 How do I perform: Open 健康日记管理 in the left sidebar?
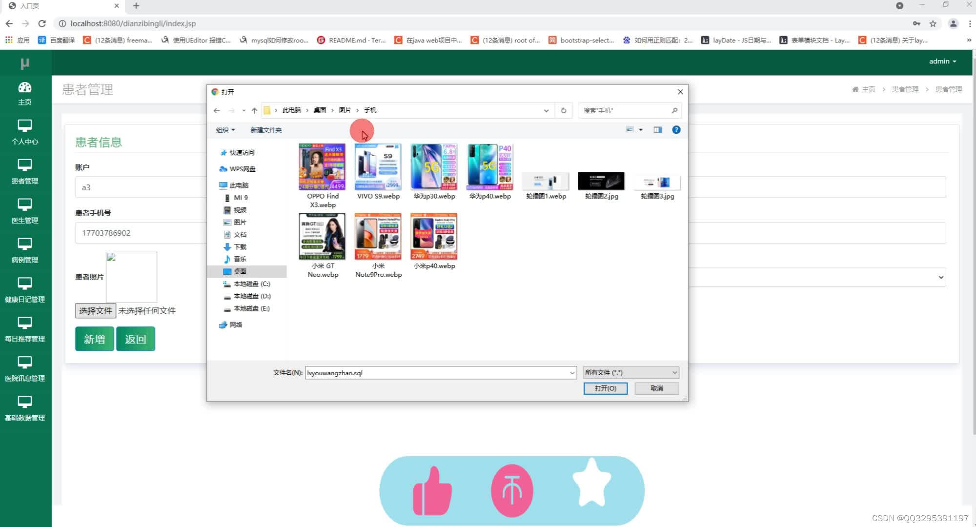[25, 291]
